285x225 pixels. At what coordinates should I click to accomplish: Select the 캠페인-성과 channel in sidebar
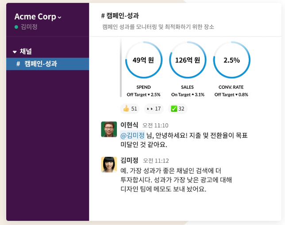coord(40,64)
